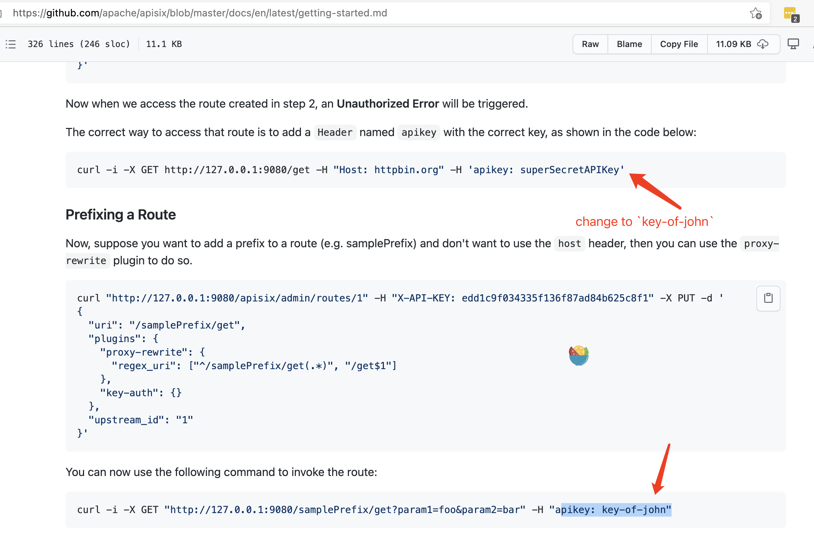This screenshot has height=543, width=814.
Task: Click the bold 'Unauthorized Error' text
Action: click(387, 104)
